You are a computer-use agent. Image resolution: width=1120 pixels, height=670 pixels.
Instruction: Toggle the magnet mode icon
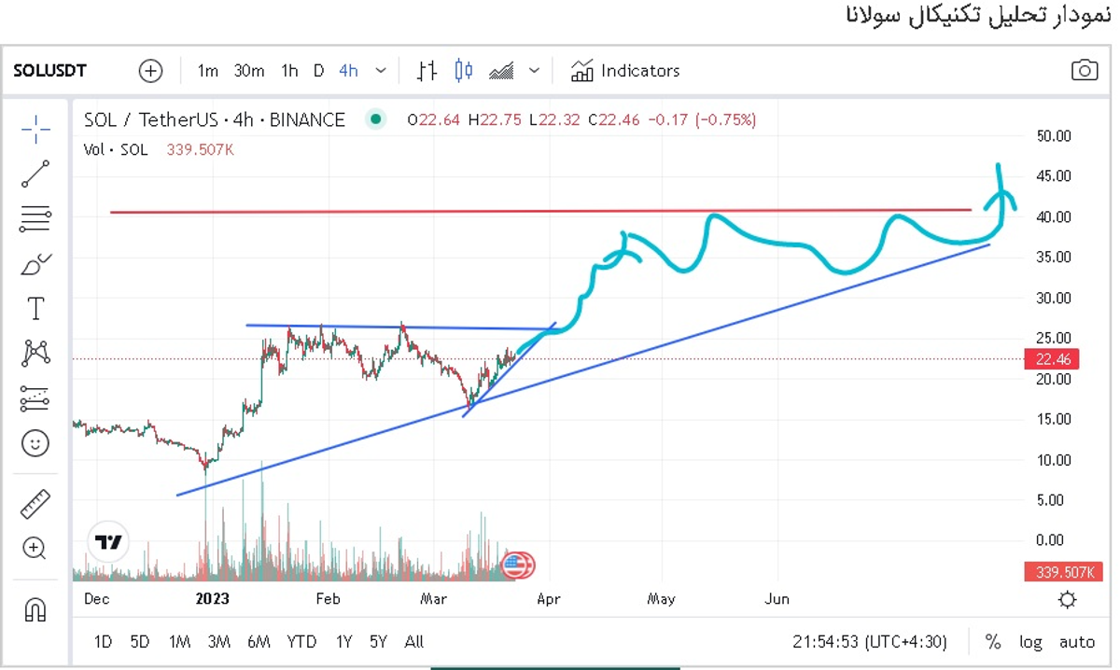click(35, 610)
